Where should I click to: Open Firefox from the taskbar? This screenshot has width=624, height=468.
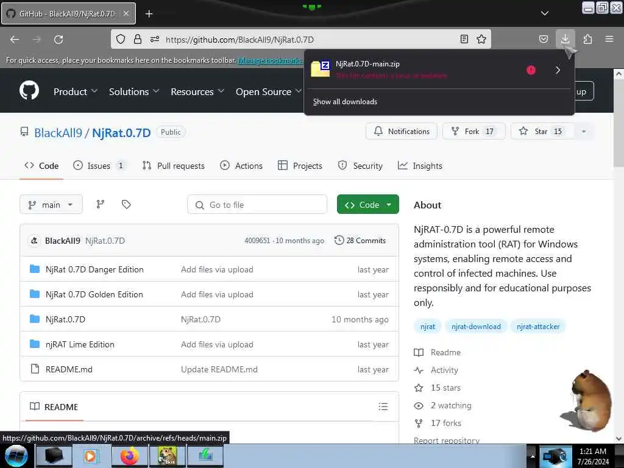click(130, 456)
